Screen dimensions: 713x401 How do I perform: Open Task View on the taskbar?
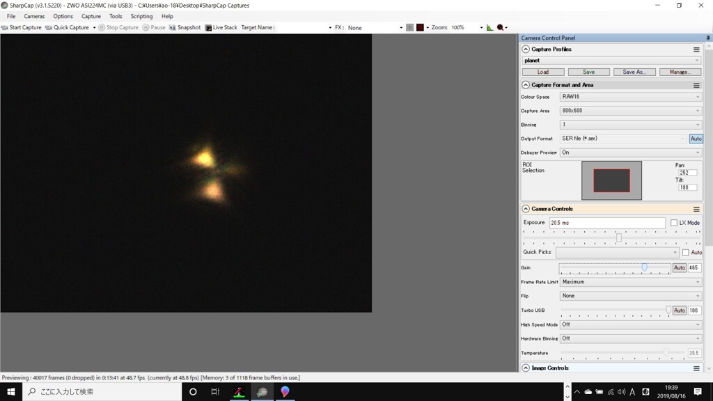[x=215, y=391]
